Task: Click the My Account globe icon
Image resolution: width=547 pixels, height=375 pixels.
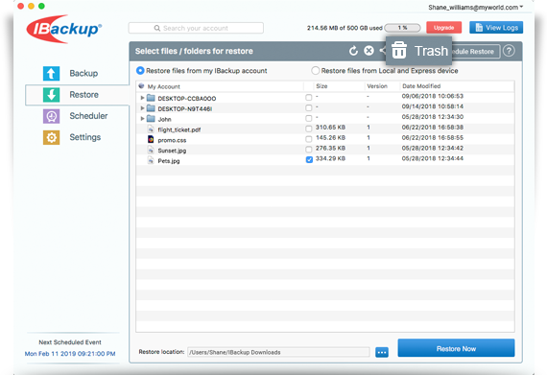Action: coord(141,85)
